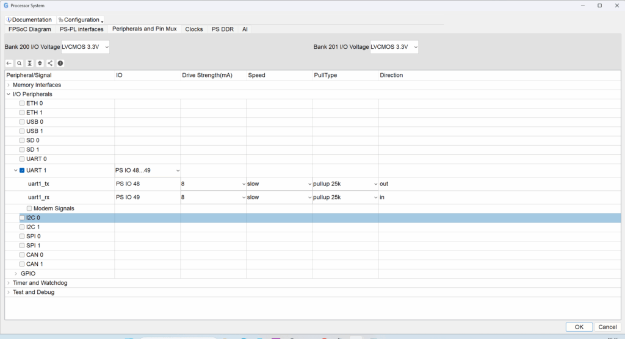Toggle the Modem Signals checkbox
Image resolution: width=625 pixels, height=339 pixels.
[x=29, y=209]
